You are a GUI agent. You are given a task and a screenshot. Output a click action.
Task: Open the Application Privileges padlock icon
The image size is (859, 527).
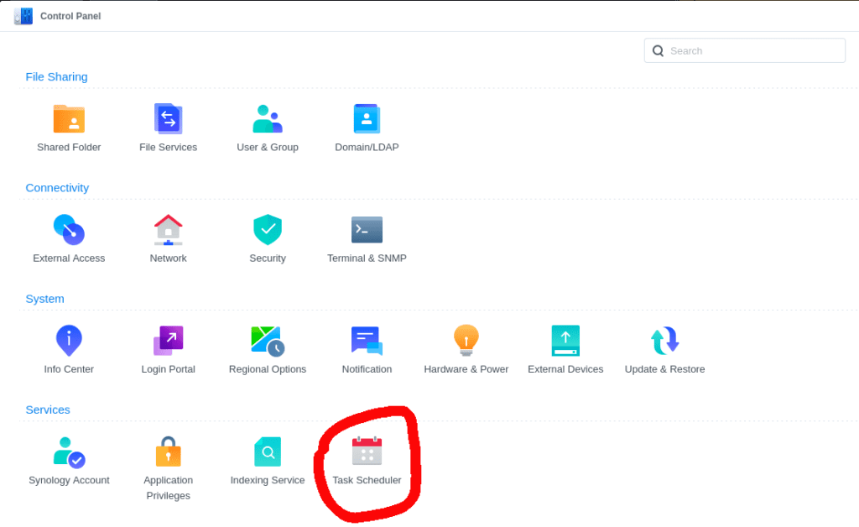tap(168, 451)
